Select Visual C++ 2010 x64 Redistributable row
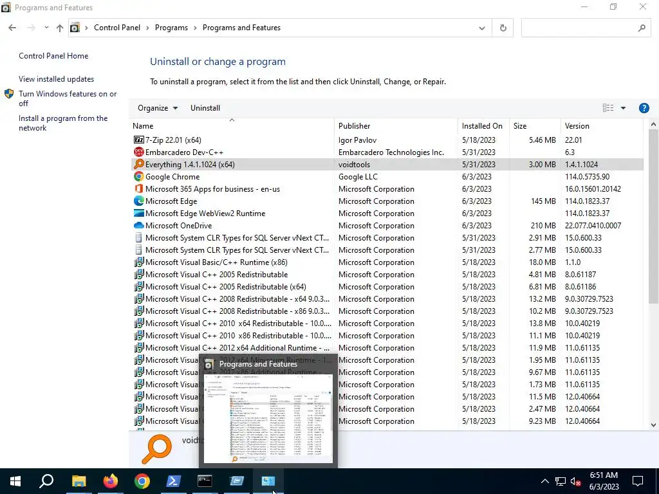The height and width of the screenshot is (494, 659). 387,323
